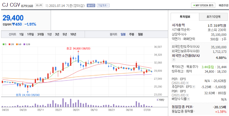The width and height of the screenshot is (229, 116).
Task: Click the MY STOCK 추가 button
Action: point(203,5)
